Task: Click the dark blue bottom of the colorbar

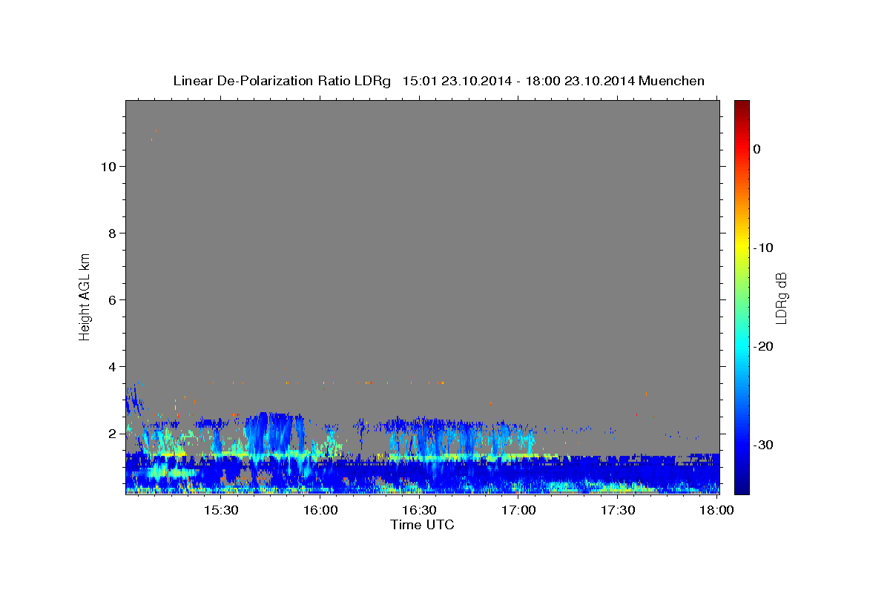Action: click(x=742, y=488)
